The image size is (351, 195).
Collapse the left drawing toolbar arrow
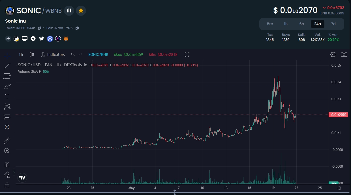coord(14,171)
